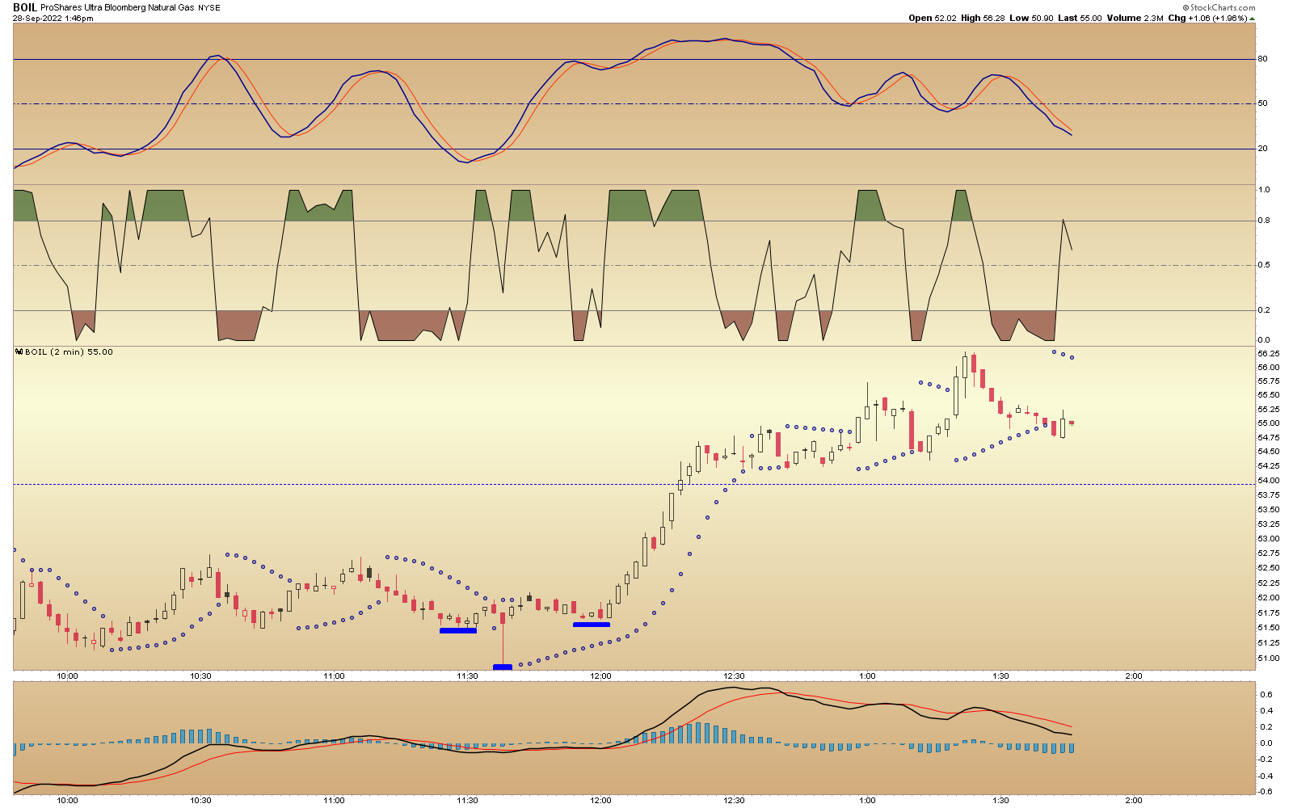Click the 1:30 label on the price chart time axis
The width and height of the screenshot is (1293, 808).
tap(1000, 676)
